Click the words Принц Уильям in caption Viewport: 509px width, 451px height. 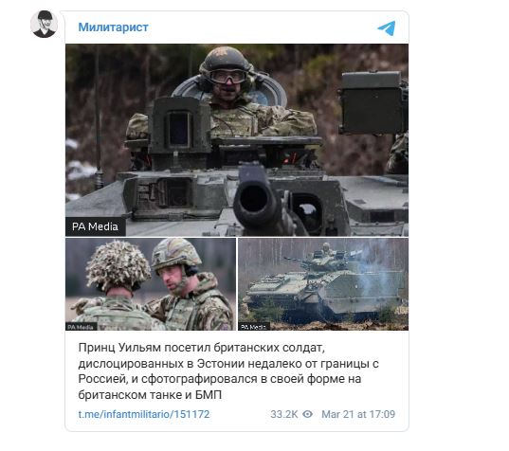click(119, 348)
